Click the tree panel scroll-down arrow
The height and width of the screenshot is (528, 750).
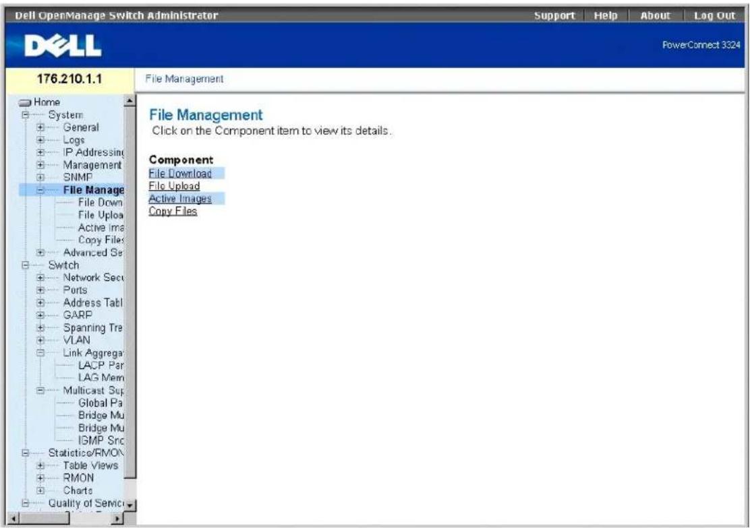click(x=129, y=504)
